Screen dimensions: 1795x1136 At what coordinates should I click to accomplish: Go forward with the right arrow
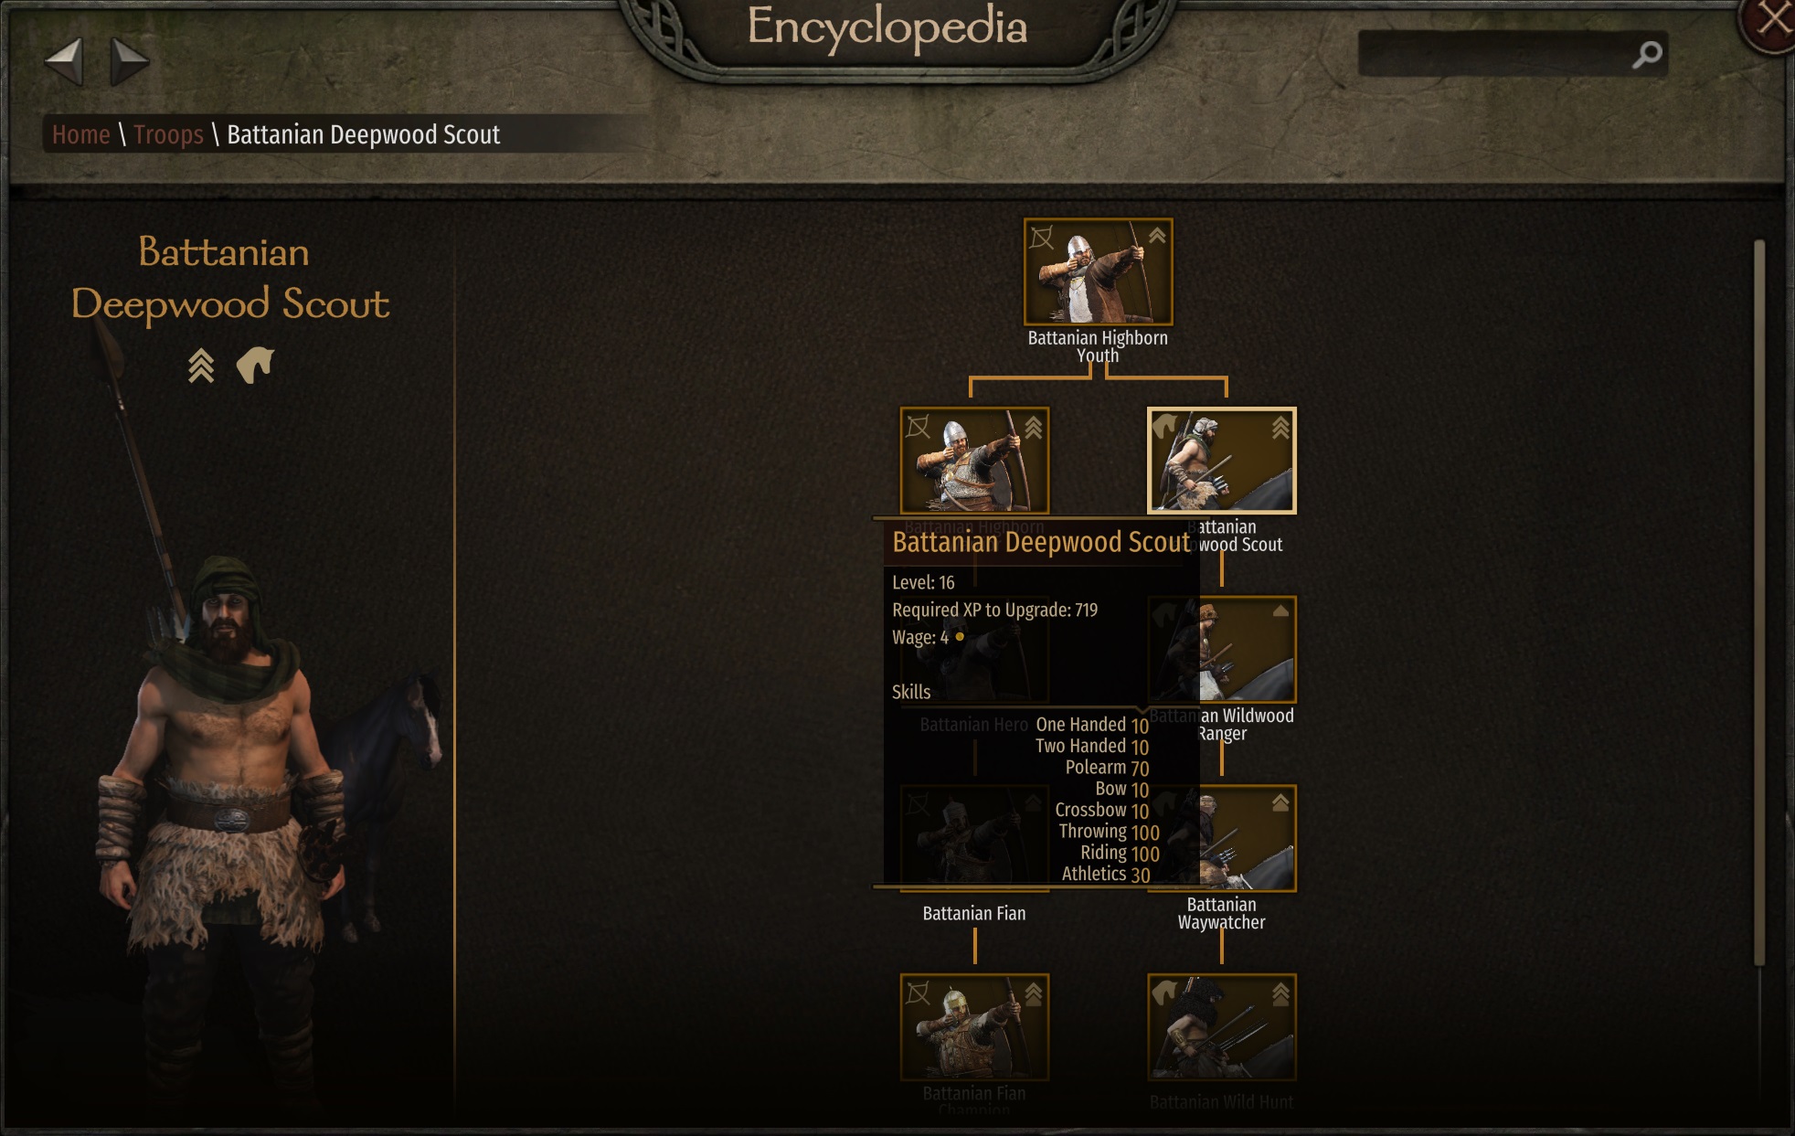(x=129, y=61)
